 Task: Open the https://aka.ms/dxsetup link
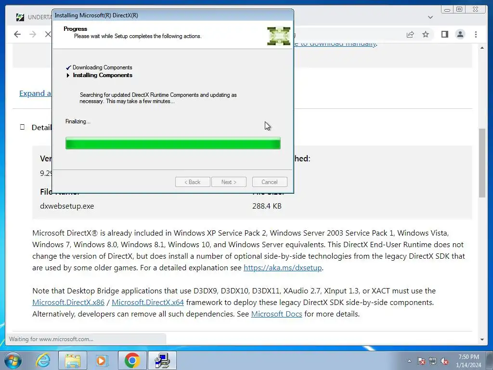click(x=283, y=268)
